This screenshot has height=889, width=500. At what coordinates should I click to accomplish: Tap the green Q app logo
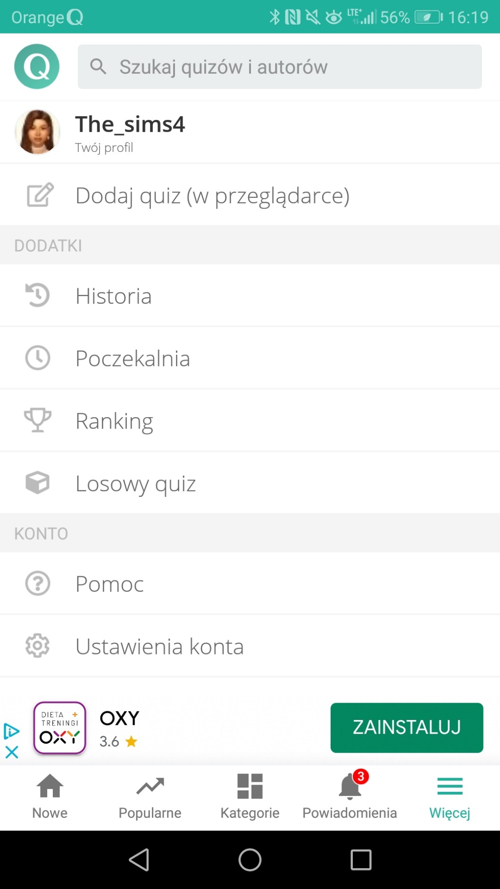pos(37,67)
